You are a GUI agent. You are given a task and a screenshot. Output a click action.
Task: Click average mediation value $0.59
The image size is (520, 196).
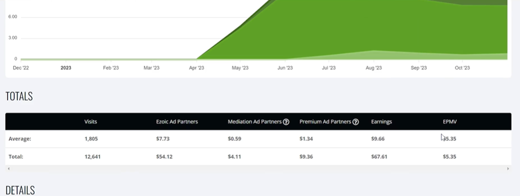[x=234, y=138]
